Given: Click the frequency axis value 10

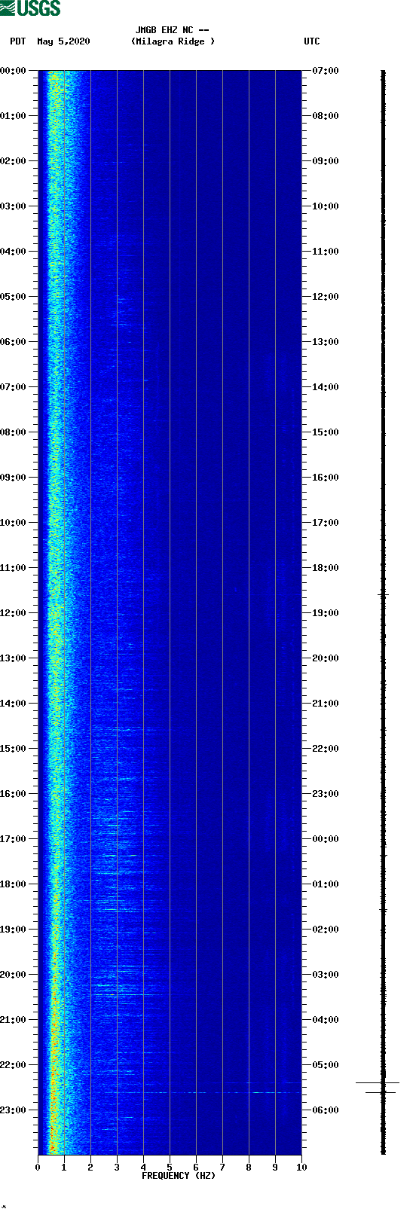Looking at the screenshot, I should pyautogui.click(x=301, y=1168).
